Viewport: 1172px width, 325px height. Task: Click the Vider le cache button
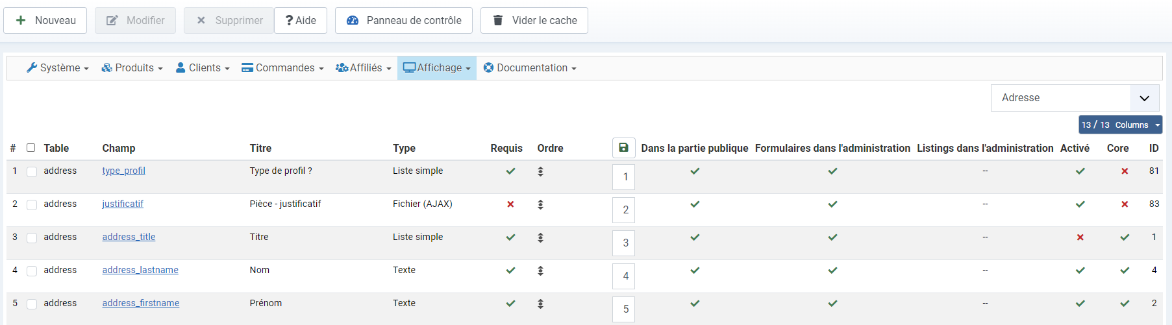pyautogui.click(x=534, y=21)
